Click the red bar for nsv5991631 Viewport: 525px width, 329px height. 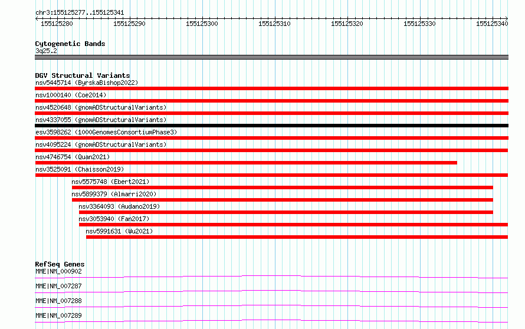coord(297,237)
